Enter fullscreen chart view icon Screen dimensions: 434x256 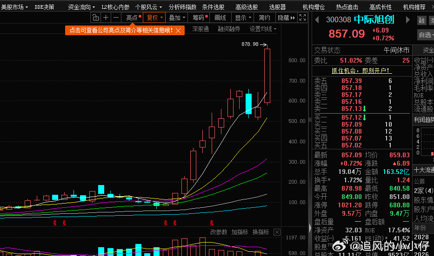point(302,18)
